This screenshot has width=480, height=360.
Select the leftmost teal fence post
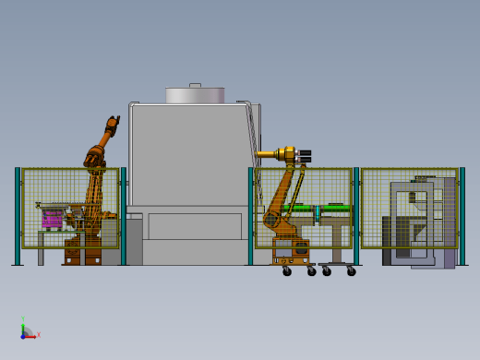[18, 216]
